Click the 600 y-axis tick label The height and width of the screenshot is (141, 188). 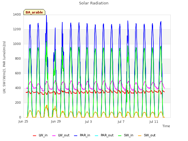(18, 73)
